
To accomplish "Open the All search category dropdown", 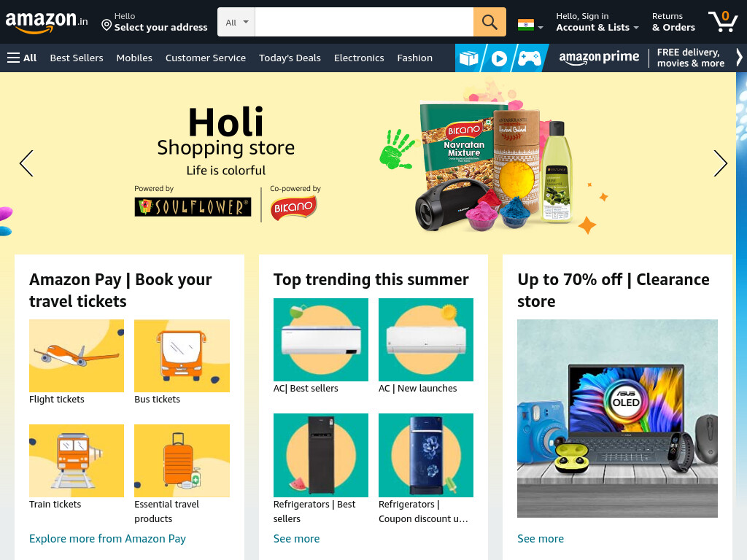I will click(x=236, y=22).
